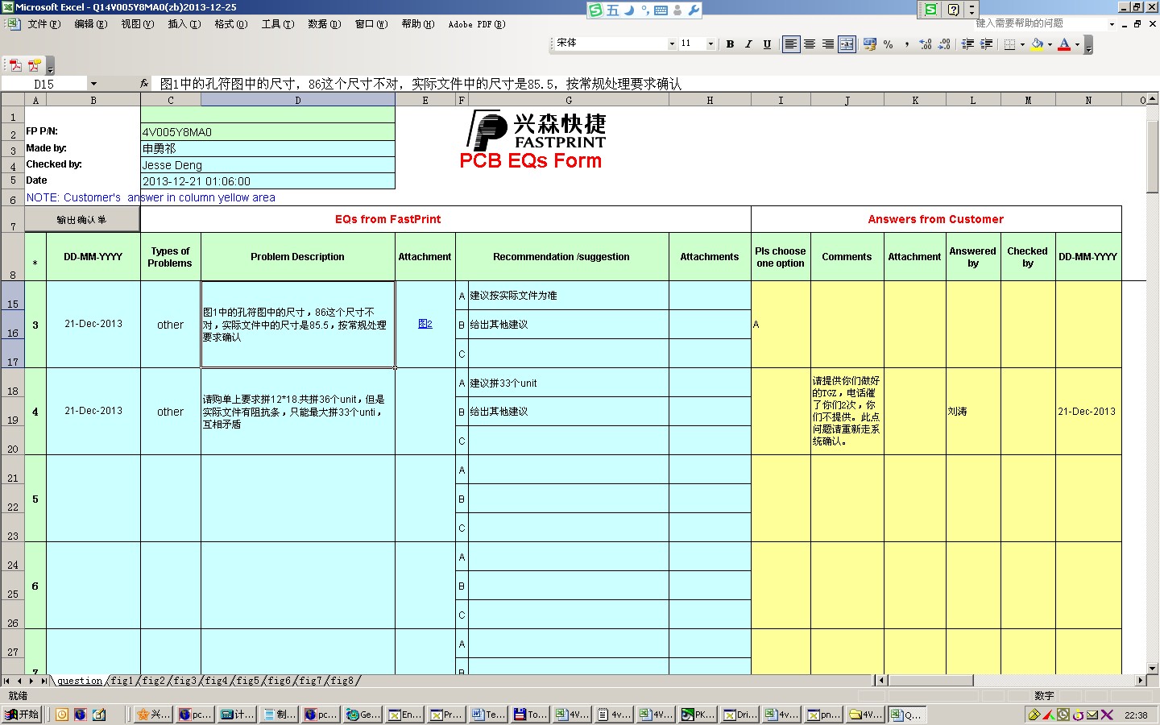
Task: Open 图2 attachment hyperlink
Action: 425,324
